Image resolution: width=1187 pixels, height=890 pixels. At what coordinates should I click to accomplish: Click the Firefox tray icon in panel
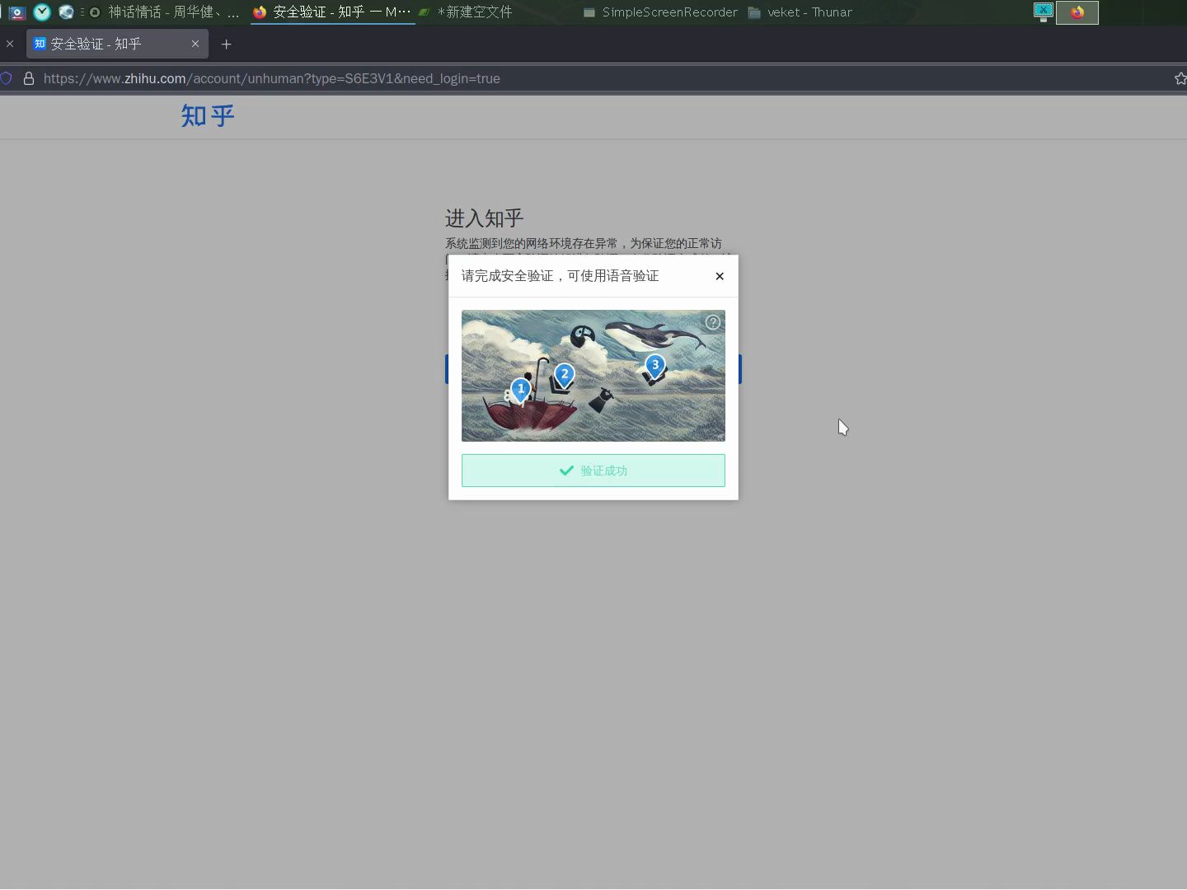1077,12
